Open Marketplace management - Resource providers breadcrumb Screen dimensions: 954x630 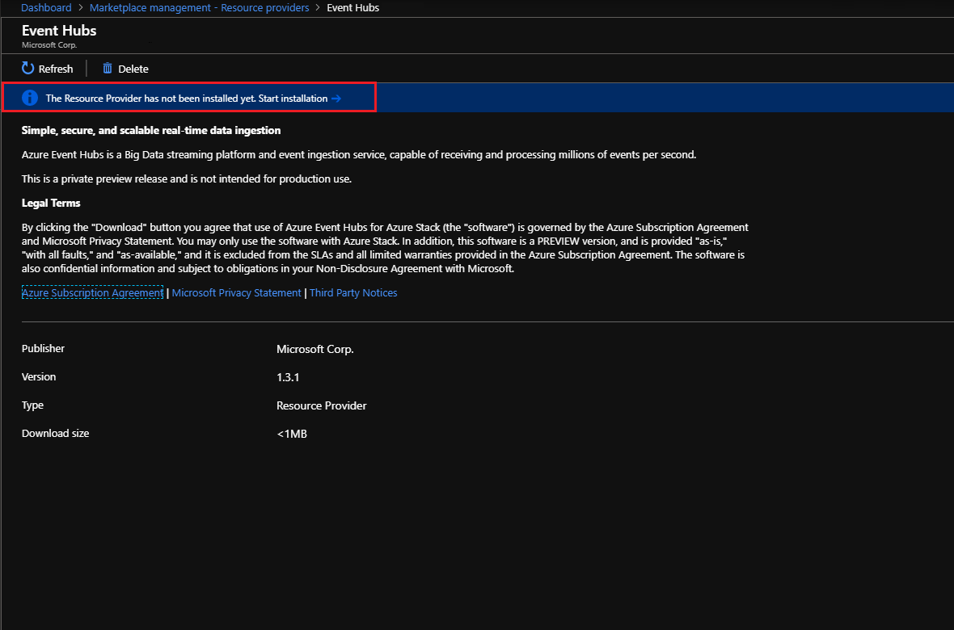[199, 7]
